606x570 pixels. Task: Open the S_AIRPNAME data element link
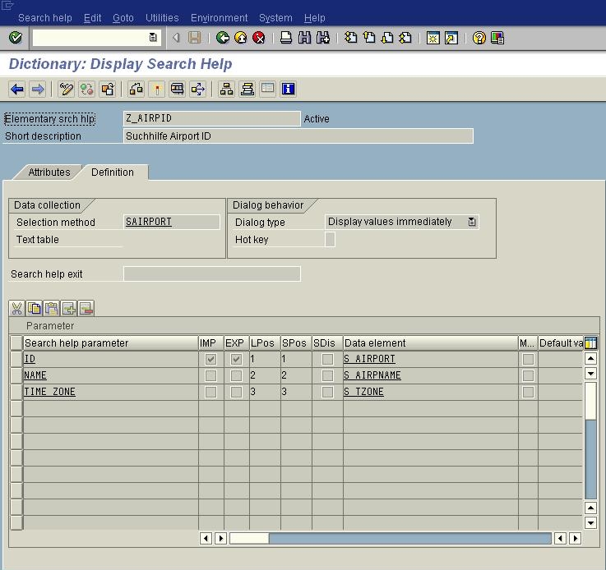(372, 375)
